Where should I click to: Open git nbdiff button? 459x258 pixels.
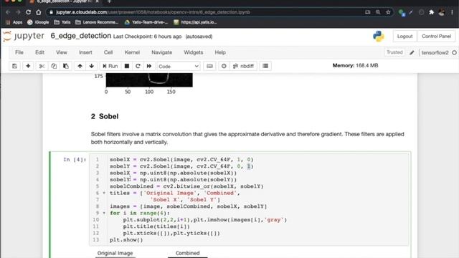coord(243,66)
